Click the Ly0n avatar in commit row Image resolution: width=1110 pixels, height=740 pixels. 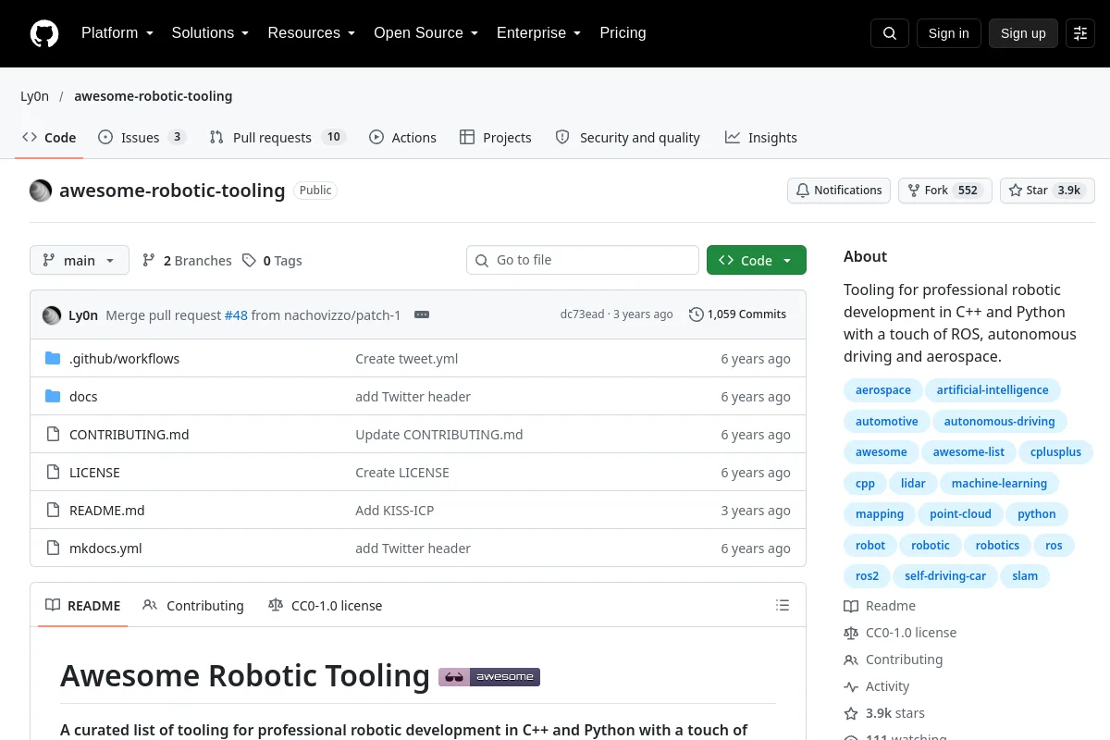(x=52, y=314)
